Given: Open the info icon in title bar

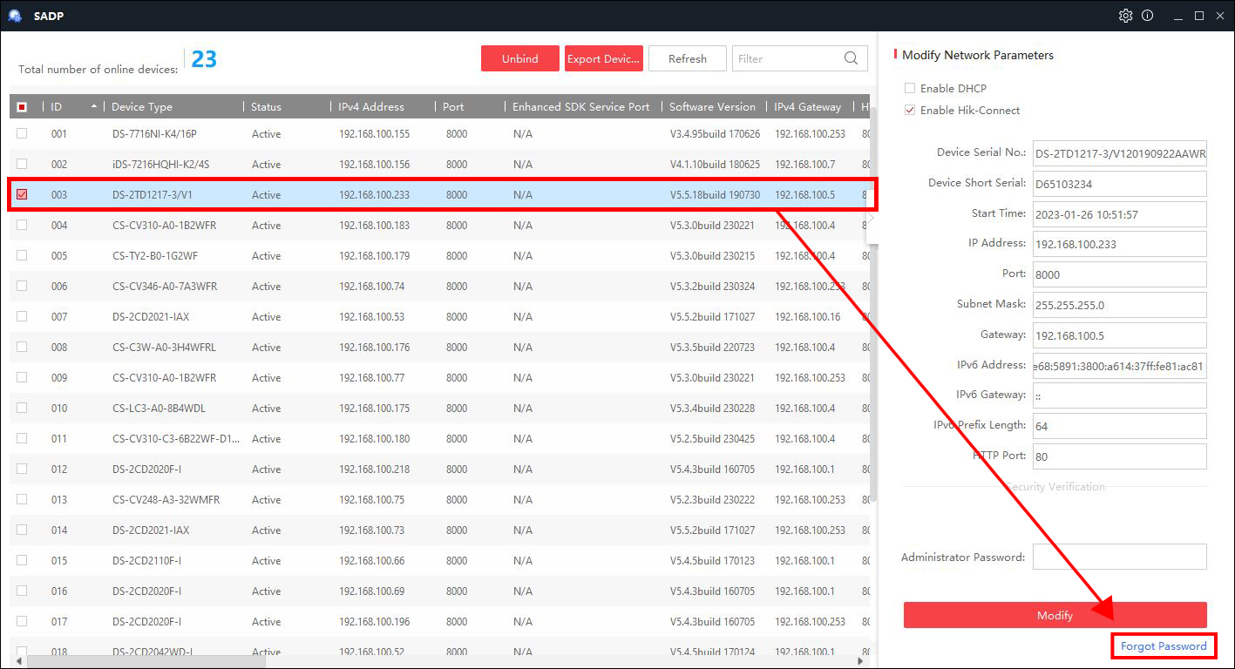Looking at the screenshot, I should coord(1148,16).
